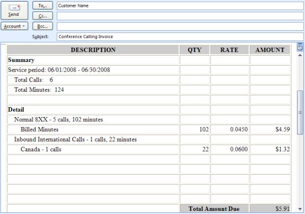The height and width of the screenshot is (214, 305).
Task: Select the AMOUNT column header
Action: pyautogui.click(x=270, y=50)
